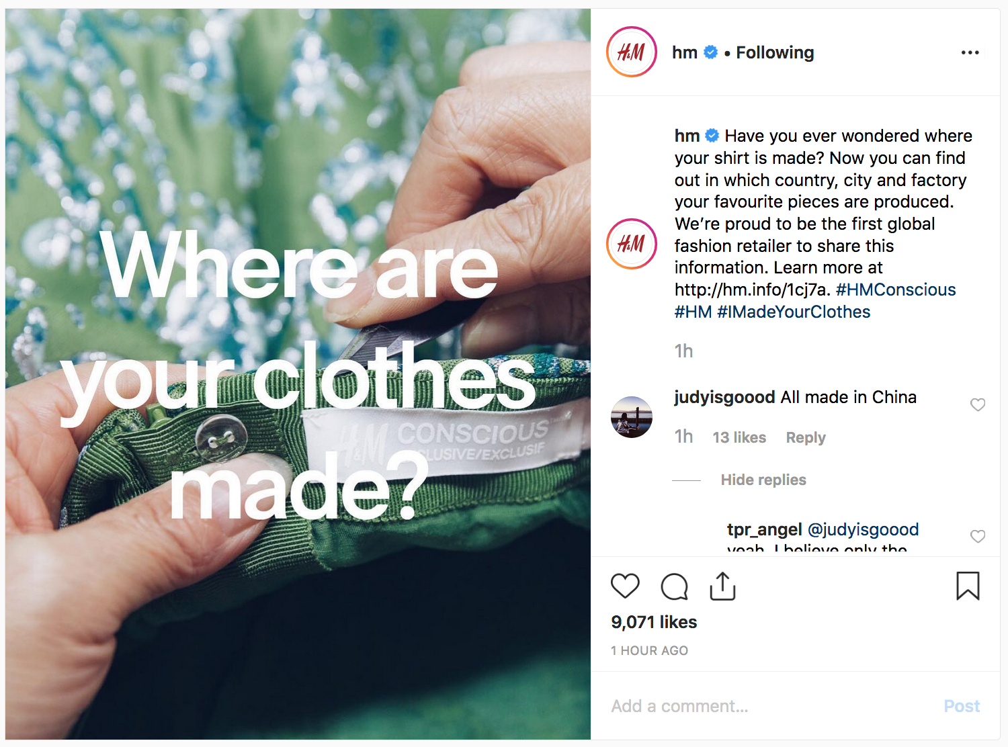The height and width of the screenshot is (747, 1008).
Task: View the 13 likes on comment
Action: (739, 437)
